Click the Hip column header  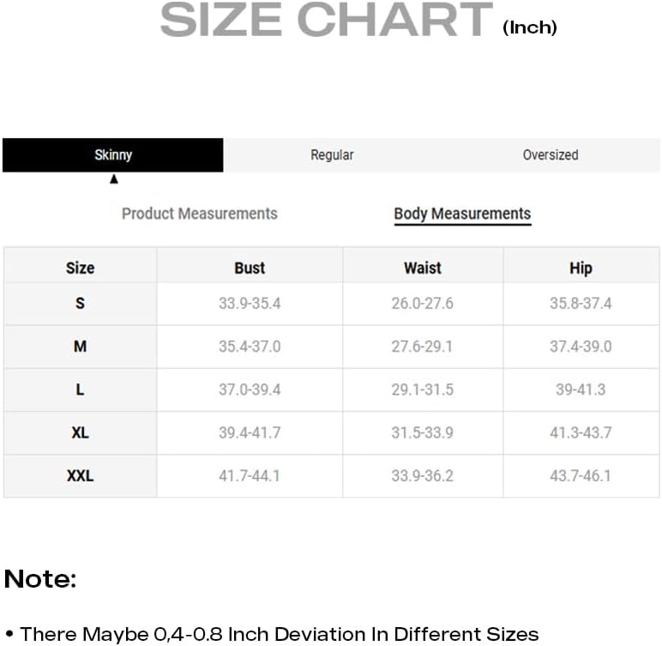click(x=581, y=268)
